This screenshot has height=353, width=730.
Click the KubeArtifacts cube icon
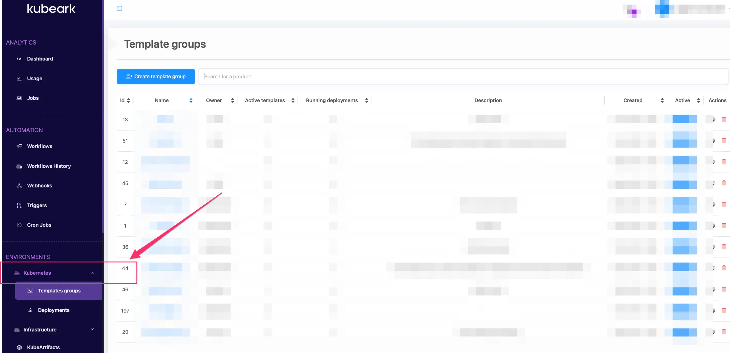point(19,347)
